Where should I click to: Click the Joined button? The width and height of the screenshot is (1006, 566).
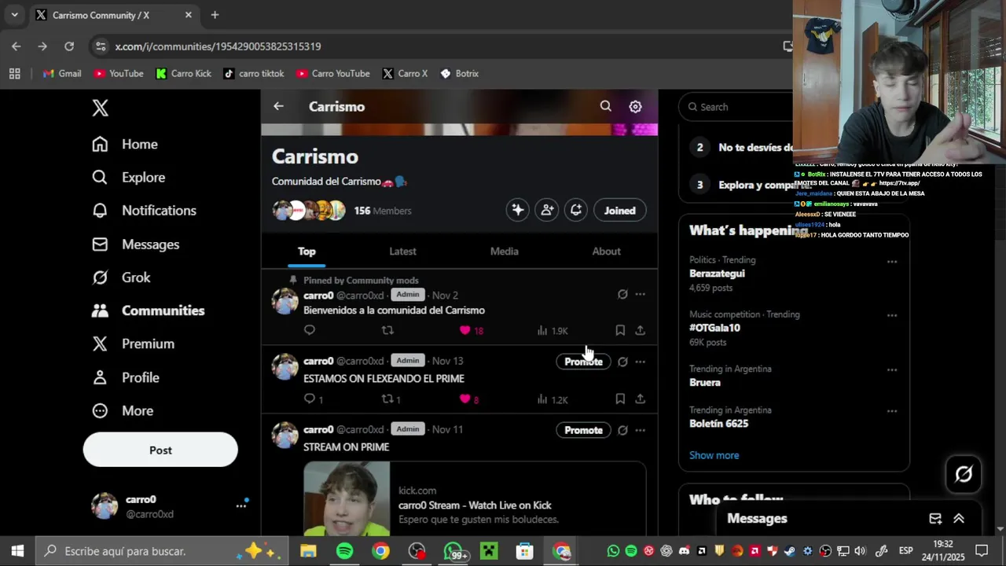(x=619, y=210)
